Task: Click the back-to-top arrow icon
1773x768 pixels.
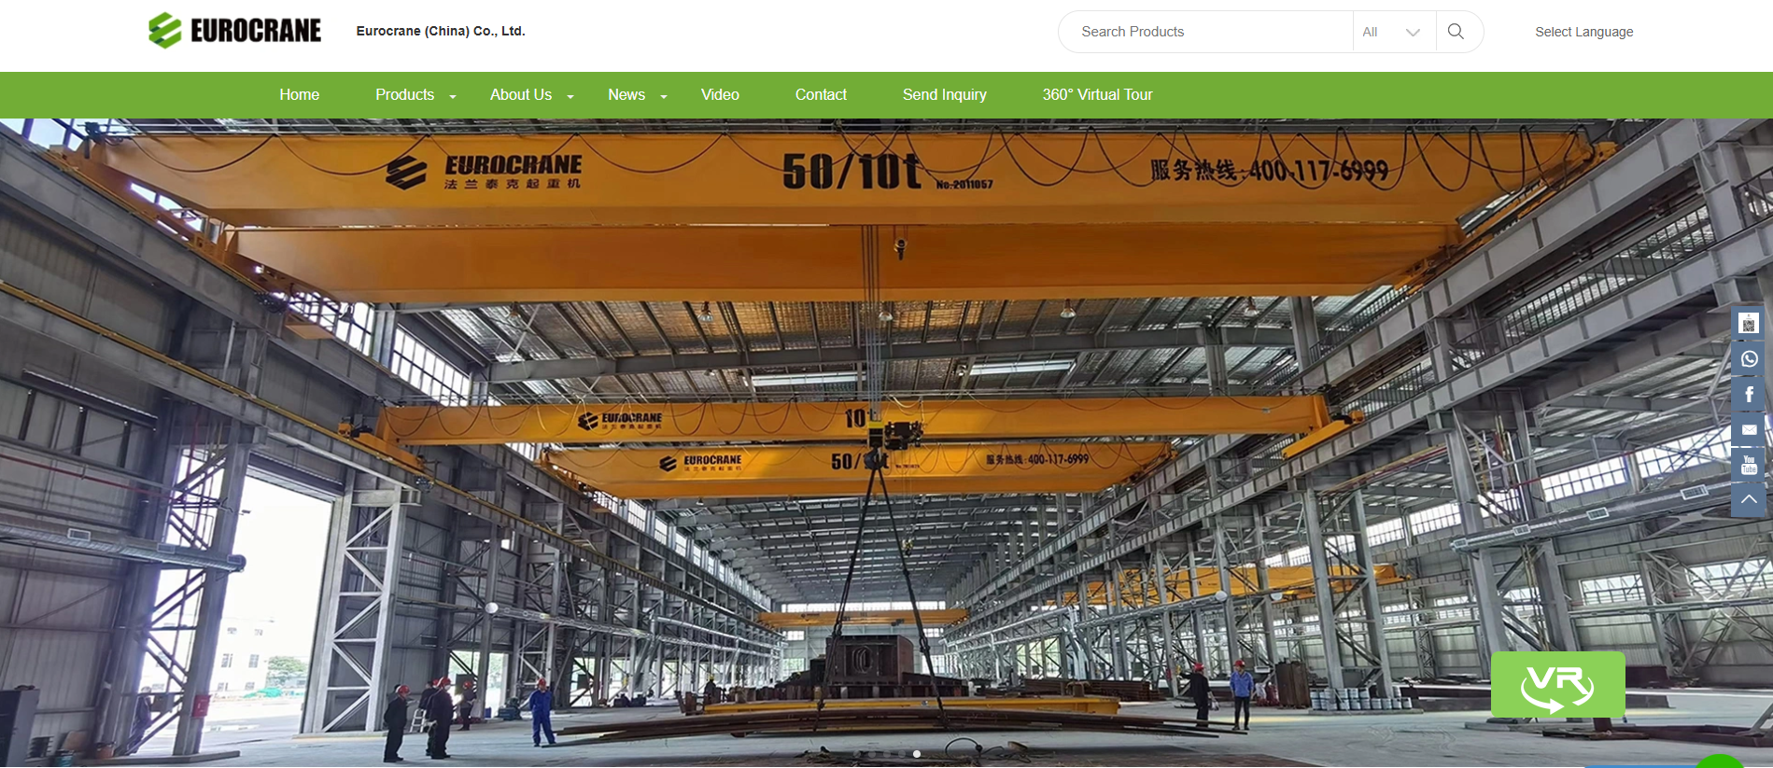Action: point(1749,500)
